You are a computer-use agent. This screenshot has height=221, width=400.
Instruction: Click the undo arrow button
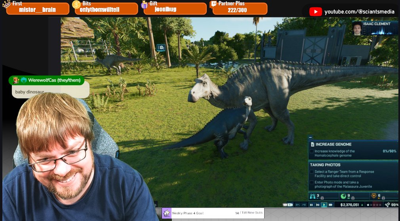click(x=297, y=205)
